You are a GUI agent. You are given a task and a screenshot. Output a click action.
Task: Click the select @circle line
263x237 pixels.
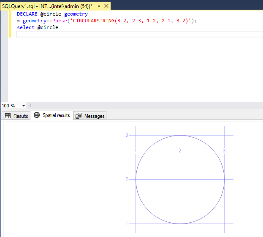click(38, 28)
